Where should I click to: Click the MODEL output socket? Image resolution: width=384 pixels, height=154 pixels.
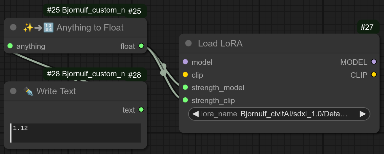[374, 62]
